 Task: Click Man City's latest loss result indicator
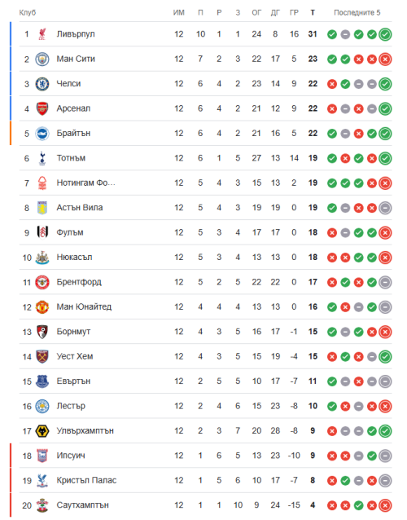point(385,59)
